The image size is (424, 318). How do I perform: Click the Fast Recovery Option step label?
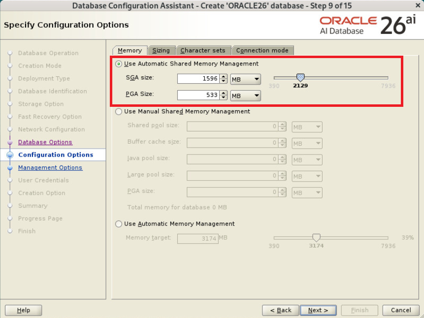50,117
